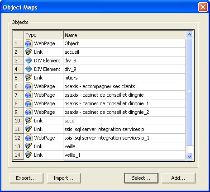Click the WebPage icon in row 12
Viewport: 210px width, 192px height.
(x=29, y=138)
